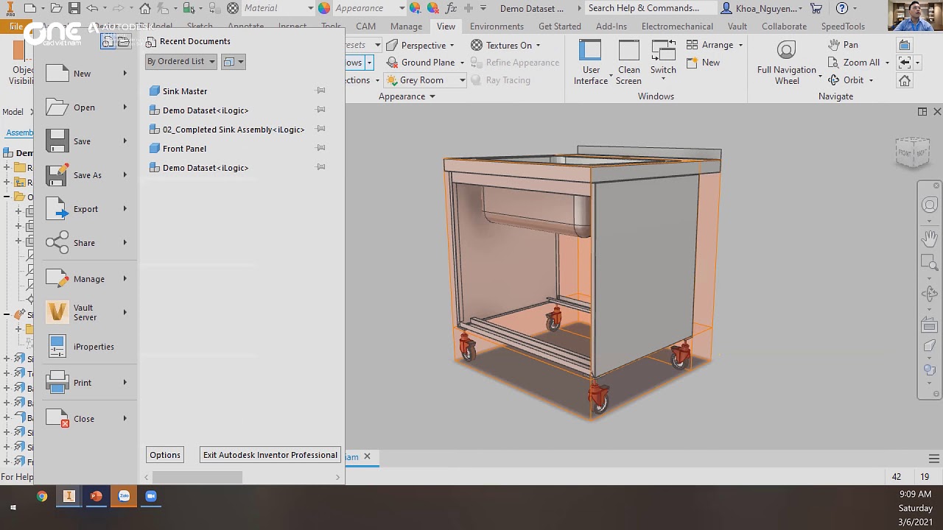Click the Appearance color wheel icon
Image resolution: width=943 pixels, height=530 pixels.
point(324,8)
